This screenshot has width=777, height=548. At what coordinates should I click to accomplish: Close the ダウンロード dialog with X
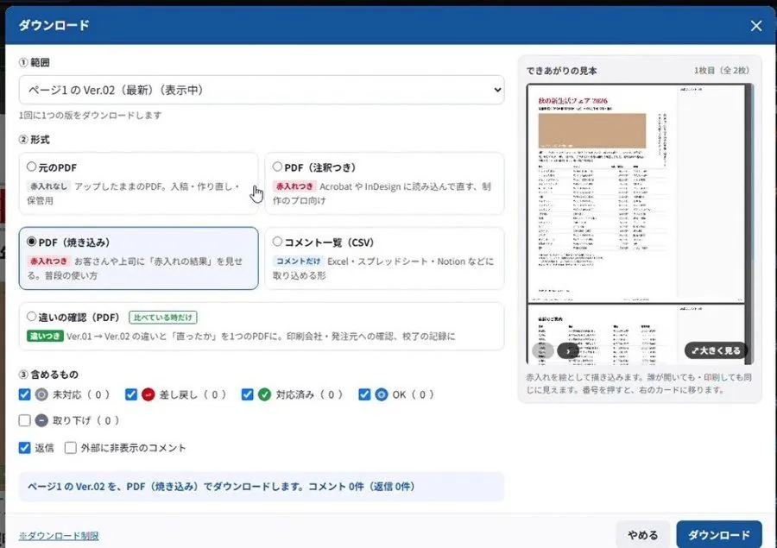click(755, 26)
